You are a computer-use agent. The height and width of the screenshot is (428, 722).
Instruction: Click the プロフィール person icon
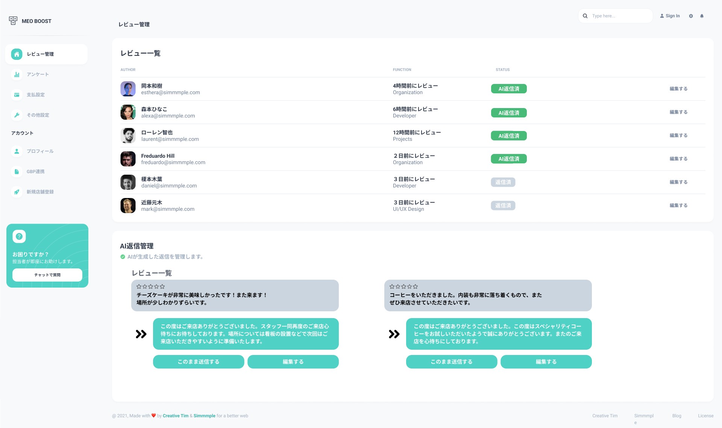17,151
